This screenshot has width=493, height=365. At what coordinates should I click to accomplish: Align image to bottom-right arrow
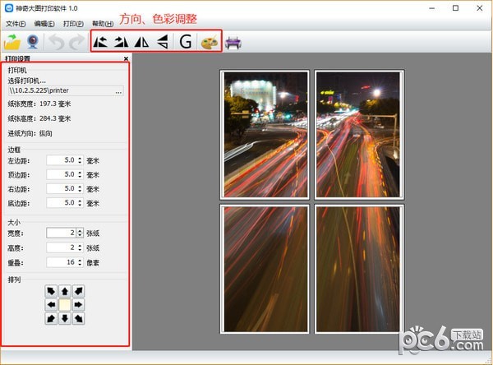coord(79,317)
